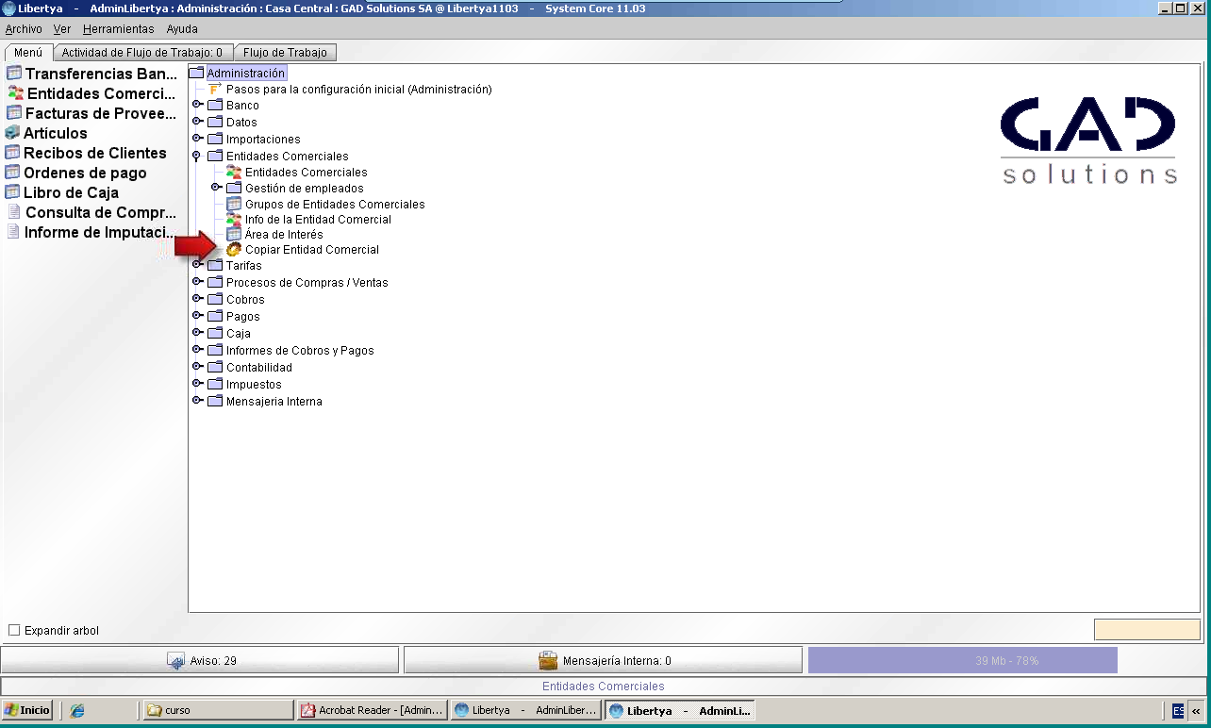Click the Aviso: 29 button

[x=200, y=660]
